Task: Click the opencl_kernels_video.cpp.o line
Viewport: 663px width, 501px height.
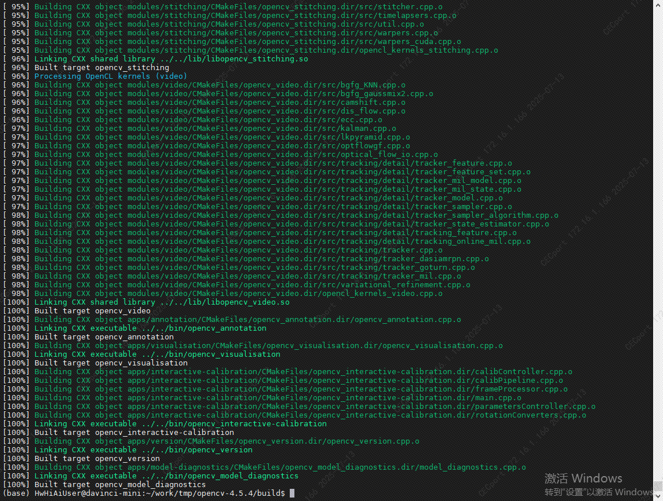Action: tap(223, 294)
